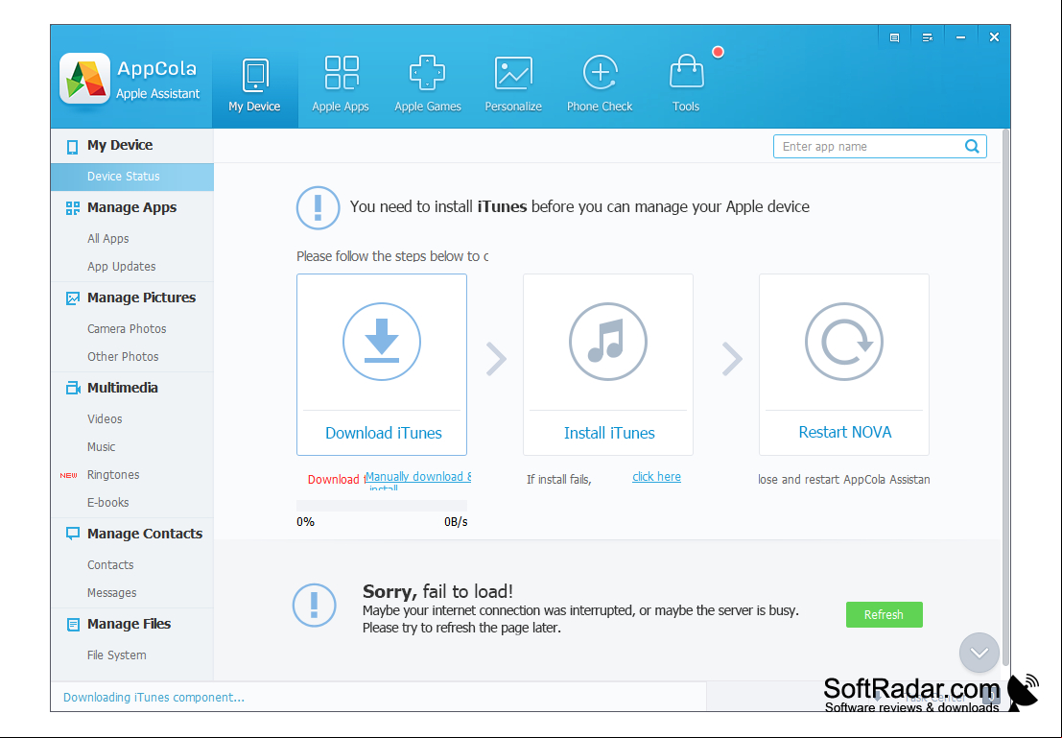Viewport: 1062px width, 738px height.
Task: Open the Tools tab
Action: click(686, 85)
